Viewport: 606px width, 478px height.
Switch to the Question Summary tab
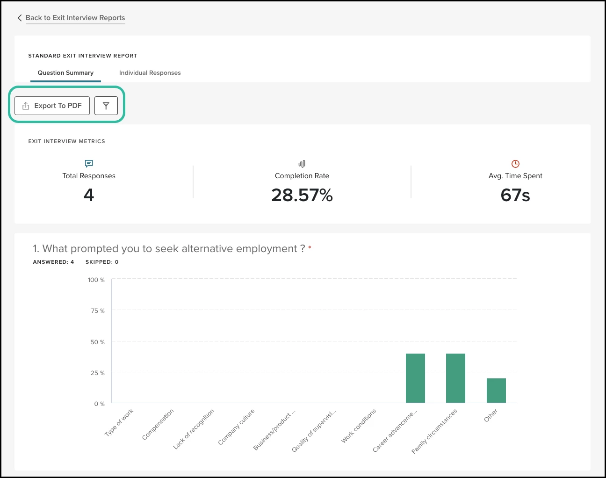coord(65,73)
